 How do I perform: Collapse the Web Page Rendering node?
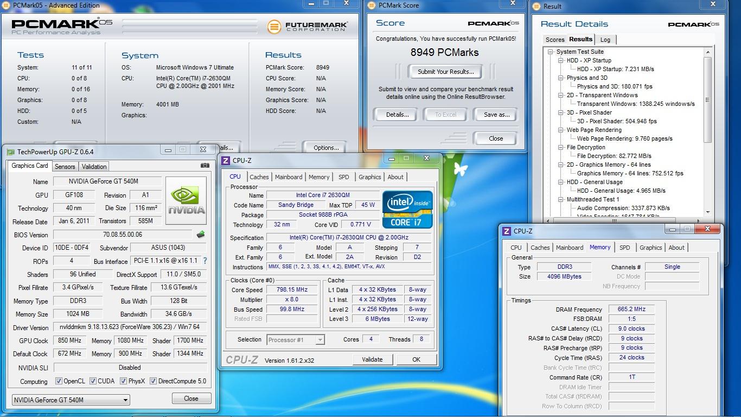[561, 130]
